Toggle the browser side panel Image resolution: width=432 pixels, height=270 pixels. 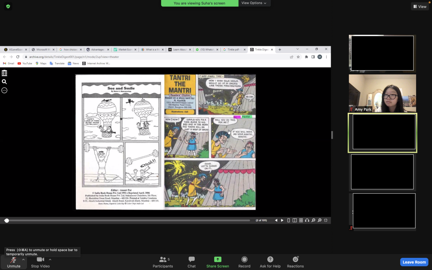tap(313, 57)
